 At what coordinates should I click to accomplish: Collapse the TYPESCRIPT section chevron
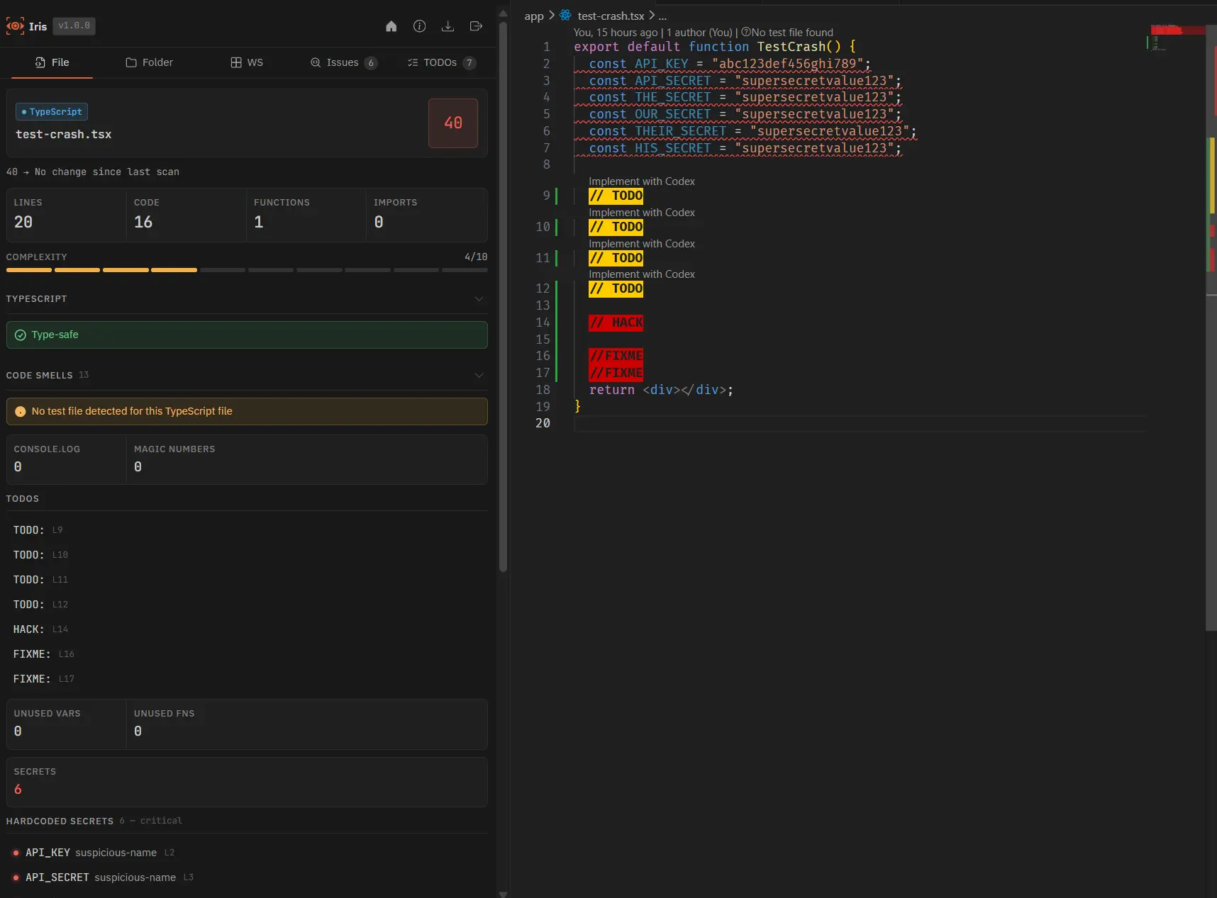pyautogui.click(x=479, y=299)
